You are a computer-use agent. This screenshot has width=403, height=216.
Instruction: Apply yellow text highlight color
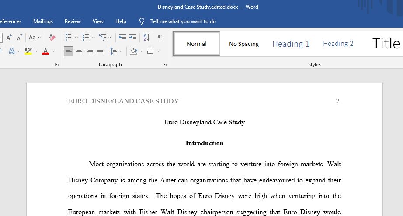[x=28, y=51]
